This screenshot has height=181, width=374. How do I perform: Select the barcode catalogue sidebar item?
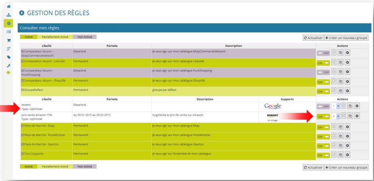9,32
